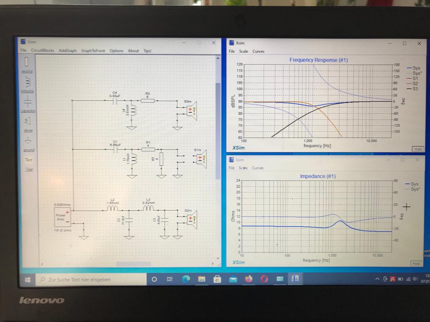Open the Tips! menu item
430x322 pixels.
pos(147,51)
